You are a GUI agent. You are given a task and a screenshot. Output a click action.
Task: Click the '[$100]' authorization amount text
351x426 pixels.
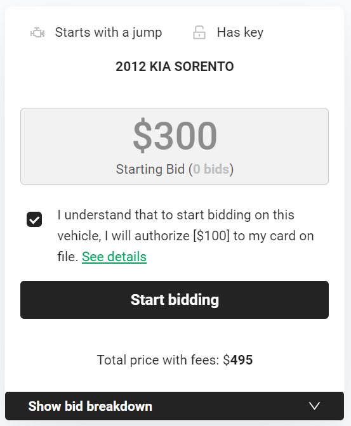(x=211, y=236)
